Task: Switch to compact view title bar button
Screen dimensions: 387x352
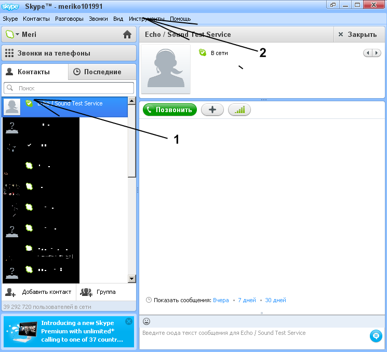Action: [333, 5]
